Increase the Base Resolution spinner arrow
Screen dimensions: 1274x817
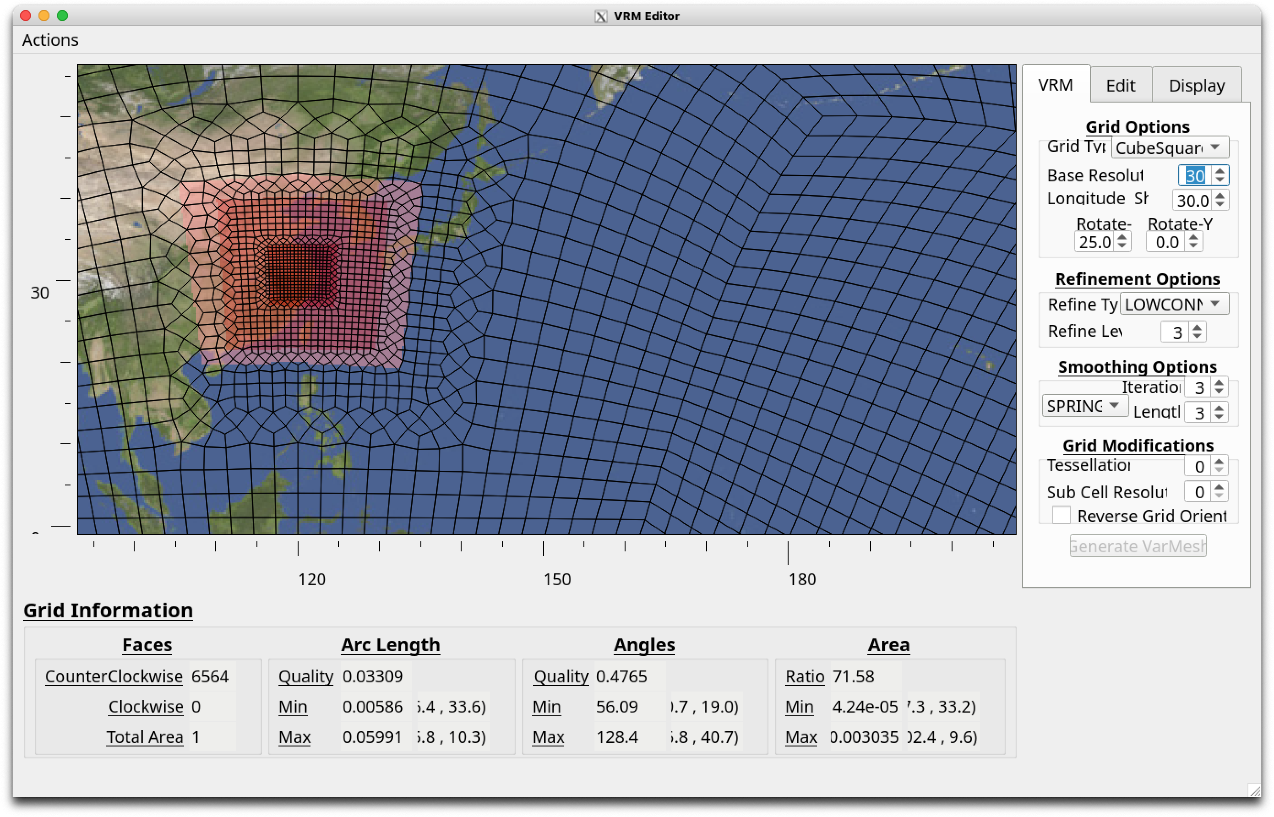point(1220,171)
